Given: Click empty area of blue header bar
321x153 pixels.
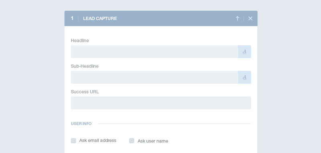Looking at the screenshot, I should [176, 18].
